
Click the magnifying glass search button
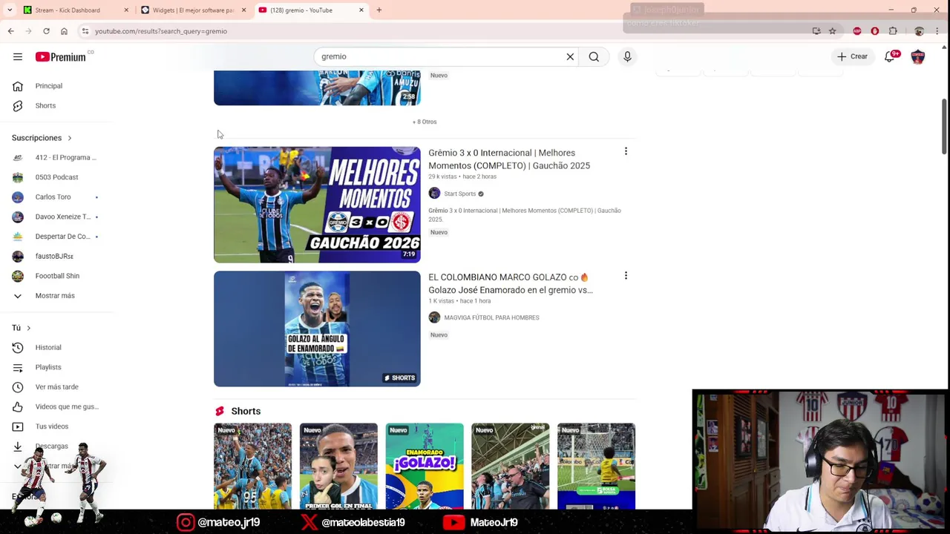point(594,56)
